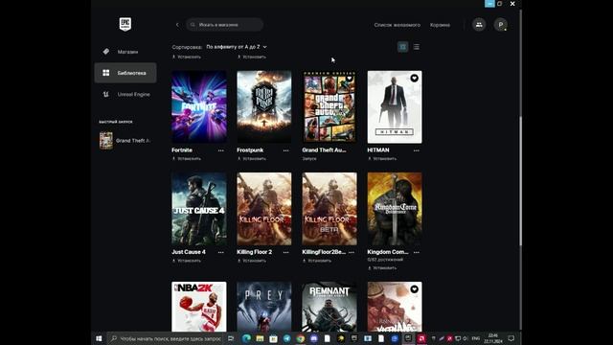Open Google Chrome from taskbar
613x345 pixels.
coord(300,338)
